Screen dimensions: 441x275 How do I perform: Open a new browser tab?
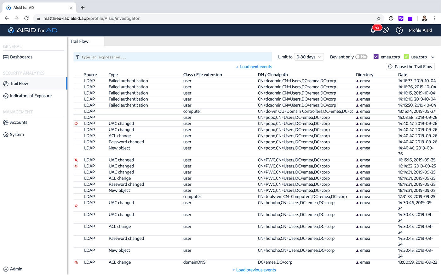[x=83, y=8]
